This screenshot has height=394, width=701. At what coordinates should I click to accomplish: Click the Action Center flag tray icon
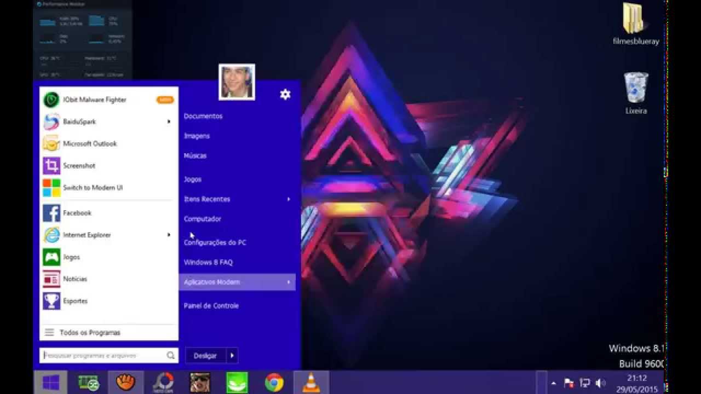point(569,383)
